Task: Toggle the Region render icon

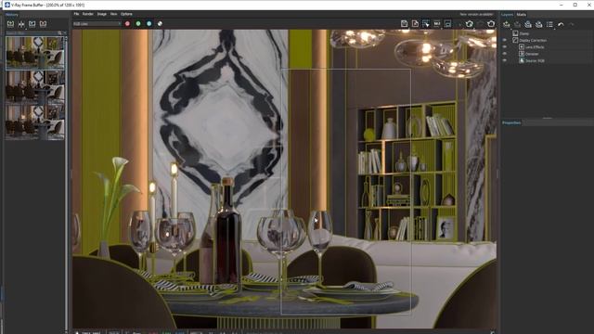Action: 447,24
